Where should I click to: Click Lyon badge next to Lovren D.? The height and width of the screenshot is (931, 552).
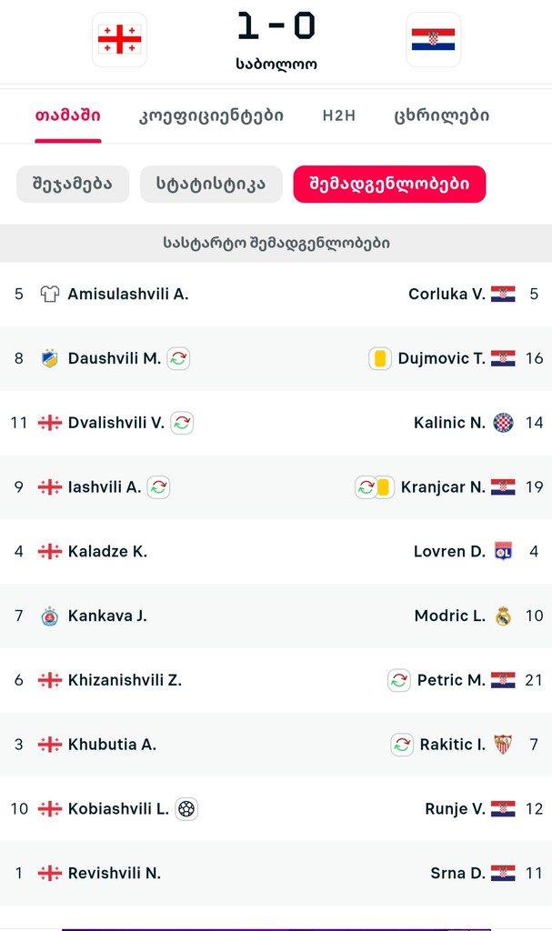503,551
